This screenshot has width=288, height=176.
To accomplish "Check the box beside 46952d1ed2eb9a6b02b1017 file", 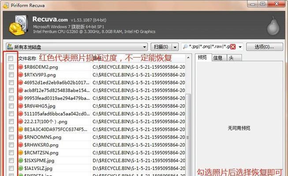I will 11,83.
